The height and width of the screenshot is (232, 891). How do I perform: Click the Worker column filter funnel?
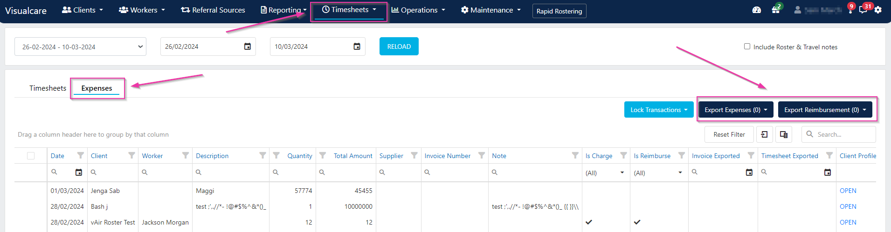[x=186, y=155]
